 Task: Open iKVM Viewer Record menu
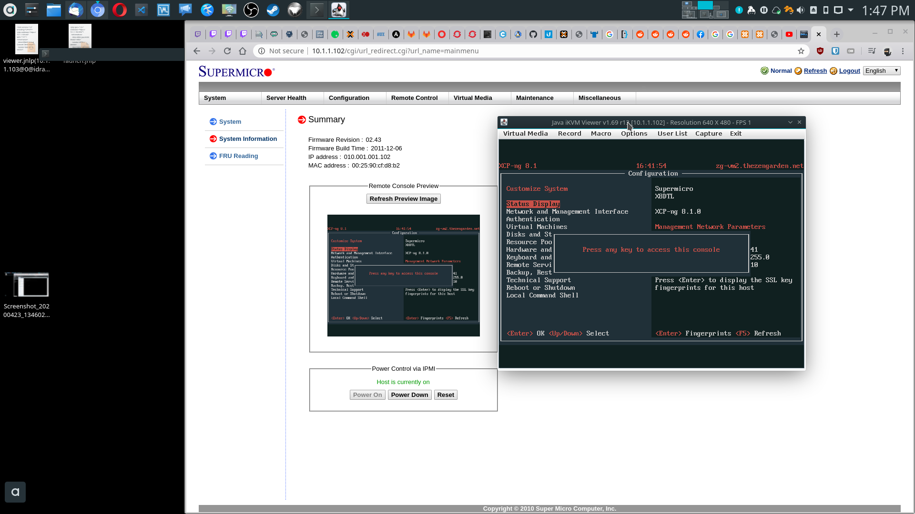coord(569,134)
